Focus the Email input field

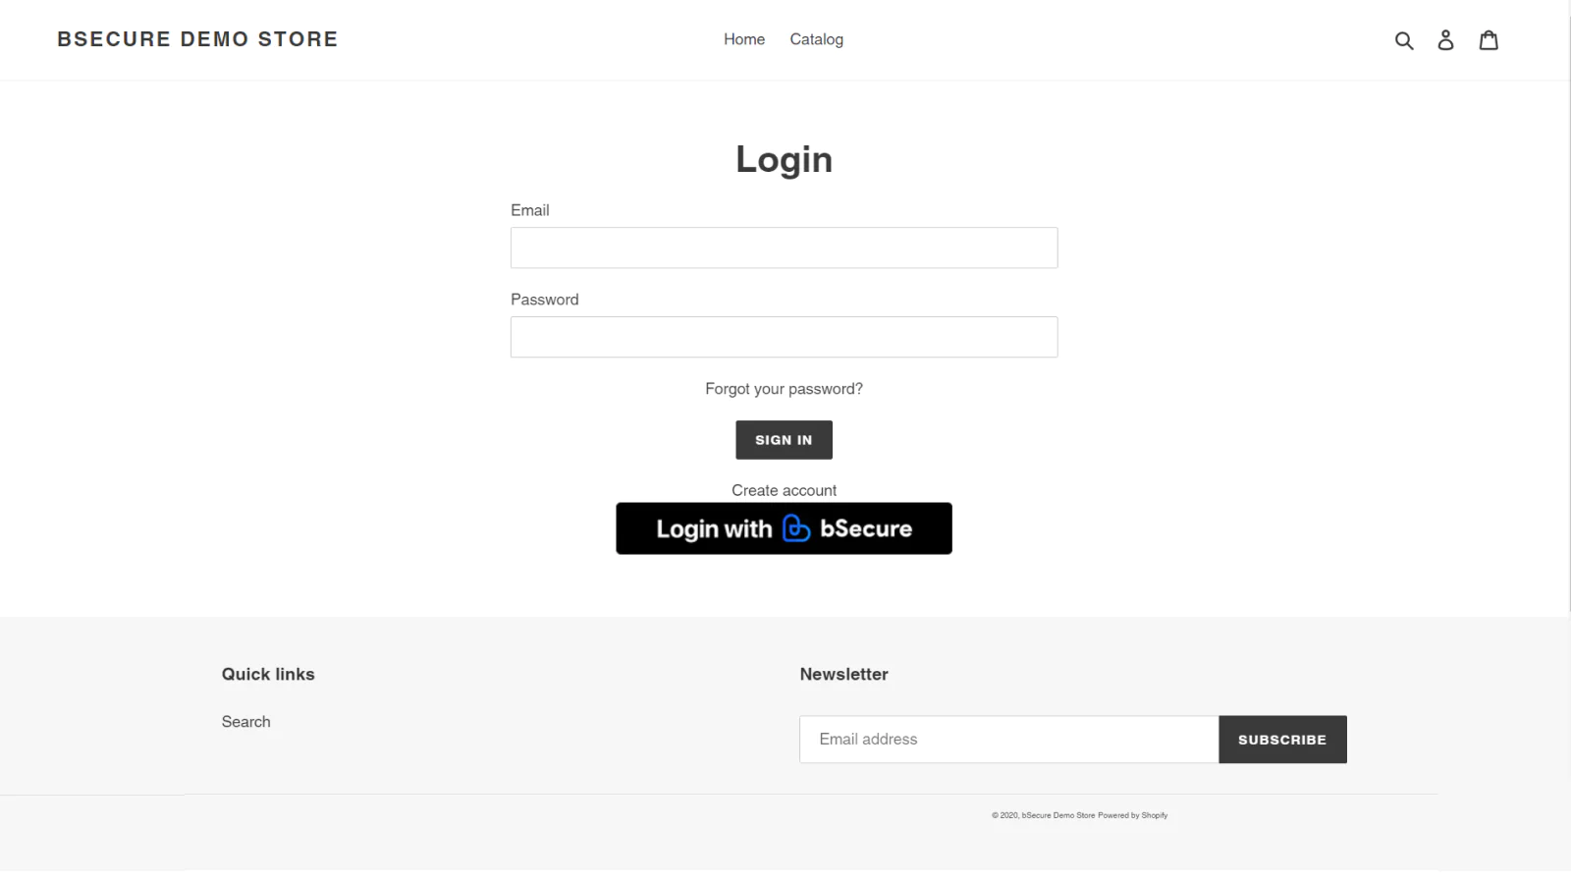click(784, 248)
